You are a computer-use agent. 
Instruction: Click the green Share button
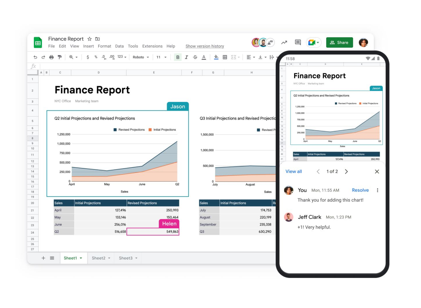coord(339,42)
